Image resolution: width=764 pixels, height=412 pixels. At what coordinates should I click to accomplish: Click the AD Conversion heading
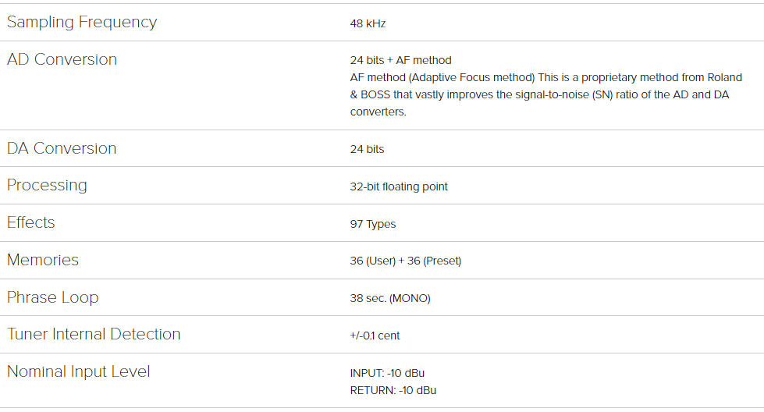(x=62, y=59)
